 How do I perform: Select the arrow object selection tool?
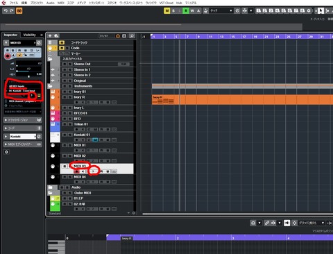point(321,10)
